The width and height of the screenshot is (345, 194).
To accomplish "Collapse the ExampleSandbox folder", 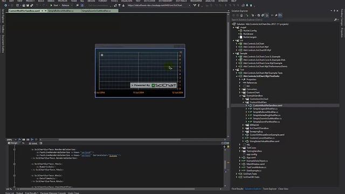I will [x=240, y=96].
